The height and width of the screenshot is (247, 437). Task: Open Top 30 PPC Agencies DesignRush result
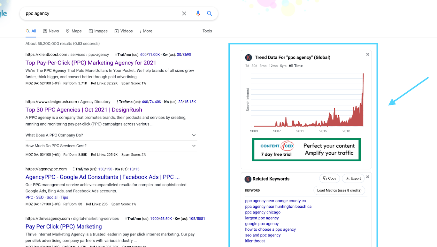[84, 110]
